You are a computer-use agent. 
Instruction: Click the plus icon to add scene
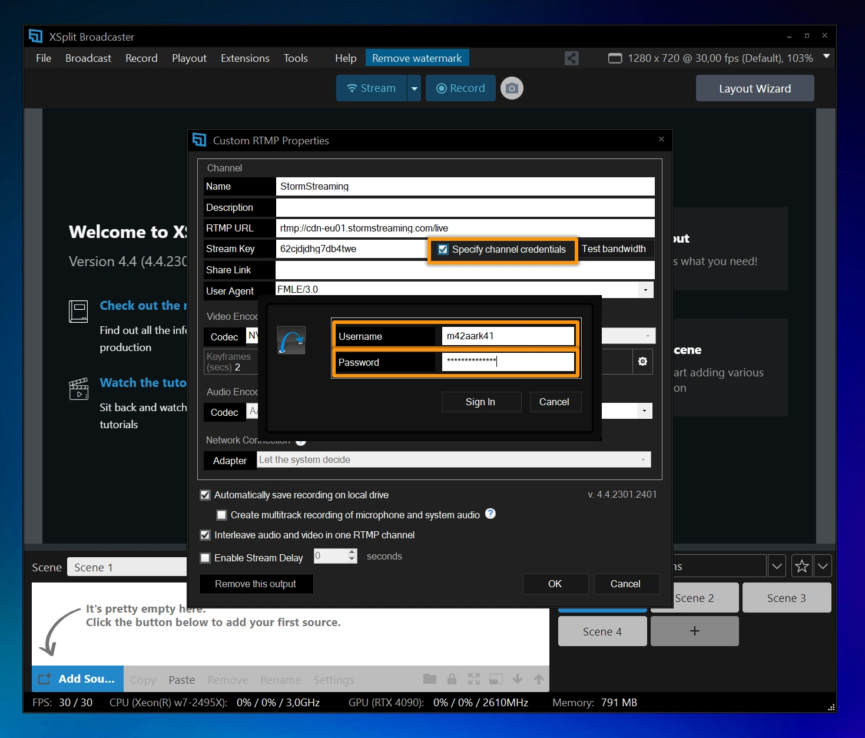[694, 631]
